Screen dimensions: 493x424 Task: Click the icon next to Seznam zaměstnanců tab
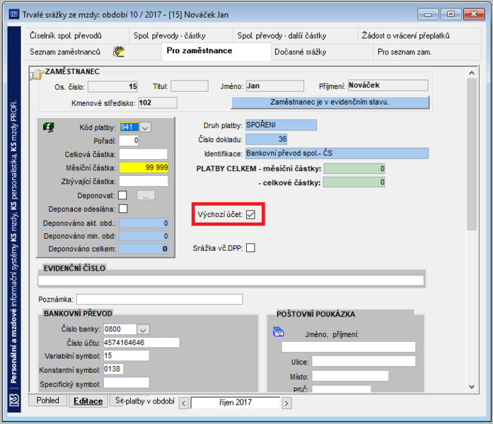(119, 52)
